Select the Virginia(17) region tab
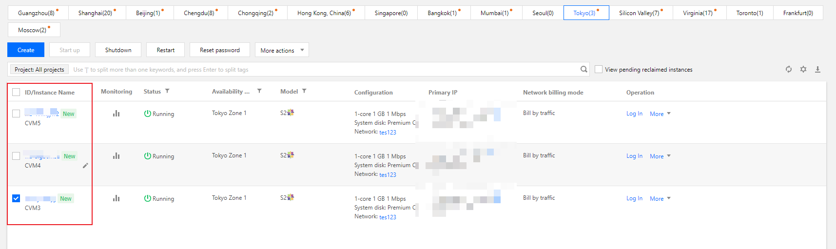Screen dimensions: 836x249 699,13
